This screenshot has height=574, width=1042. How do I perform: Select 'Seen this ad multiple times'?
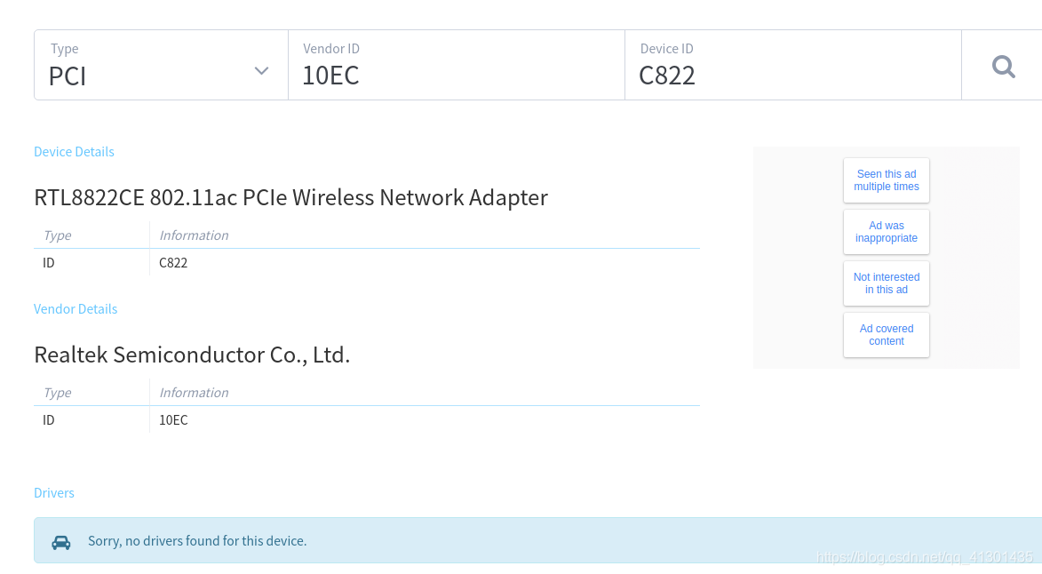[887, 180]
